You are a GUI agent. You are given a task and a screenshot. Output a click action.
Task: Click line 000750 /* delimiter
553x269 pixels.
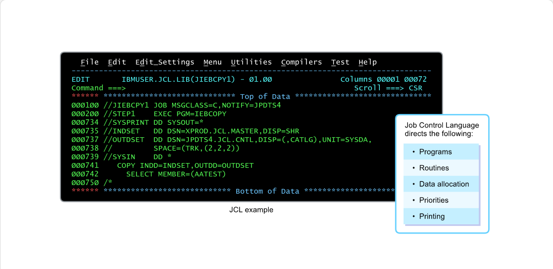pyautogui.click(x=92, y=182)
